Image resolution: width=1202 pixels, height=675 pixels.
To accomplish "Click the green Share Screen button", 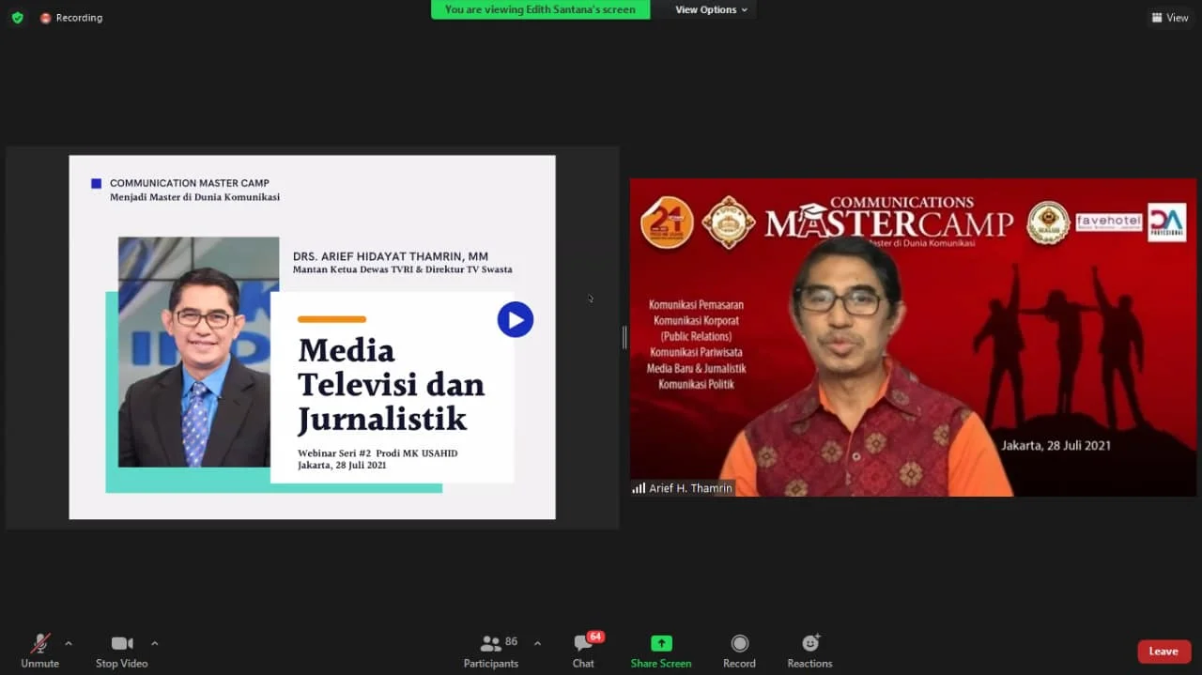I will (x=661, y=651).
